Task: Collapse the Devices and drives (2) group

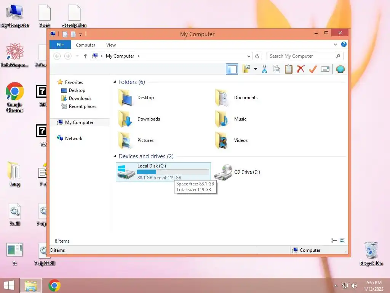Action: point(115,156)
